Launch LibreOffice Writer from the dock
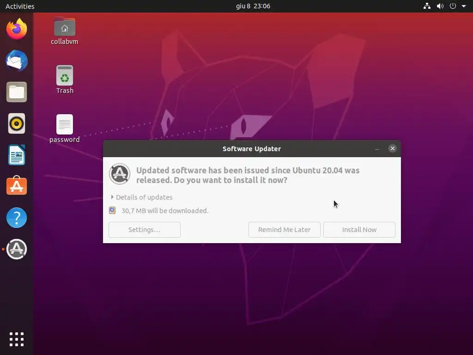 pos(17,155)
